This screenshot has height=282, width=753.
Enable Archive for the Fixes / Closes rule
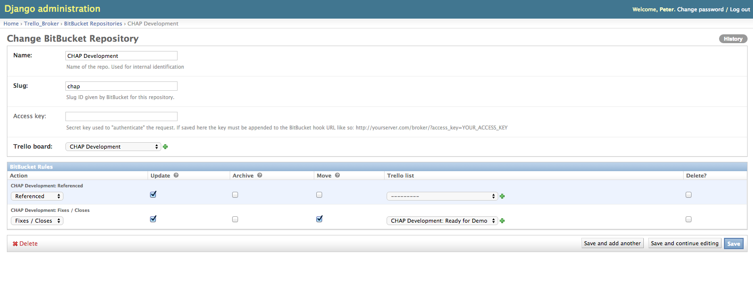(235, 219)
